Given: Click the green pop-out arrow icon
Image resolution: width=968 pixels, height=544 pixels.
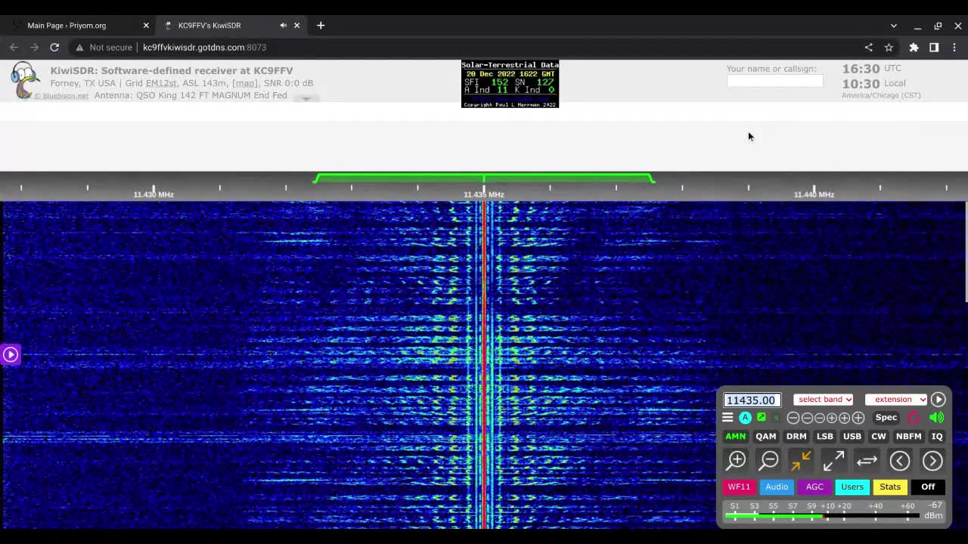Looking at the screenshot, I should 762,417.
